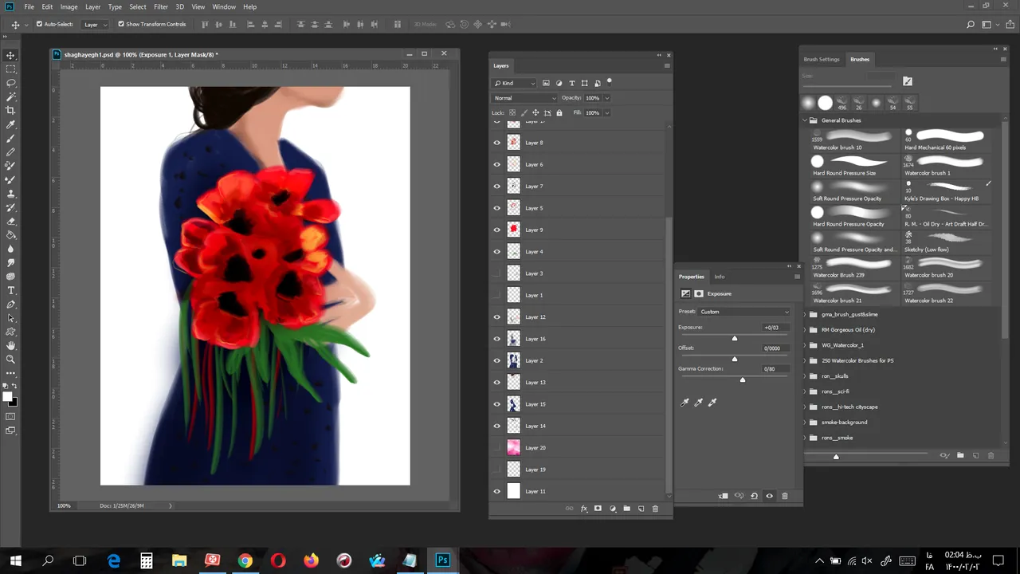Collapse the General Brushes group
Screen dimensions: 1020x574
(x=805, y=120)
